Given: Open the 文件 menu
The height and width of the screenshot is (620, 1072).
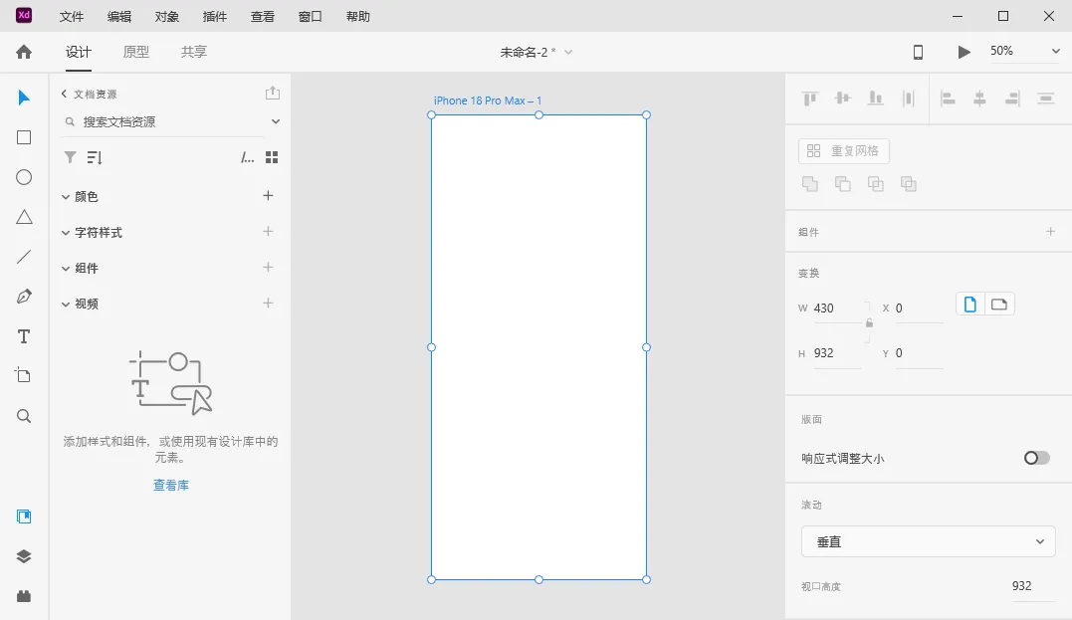Looking at the screenshot, I should (72, 17).
